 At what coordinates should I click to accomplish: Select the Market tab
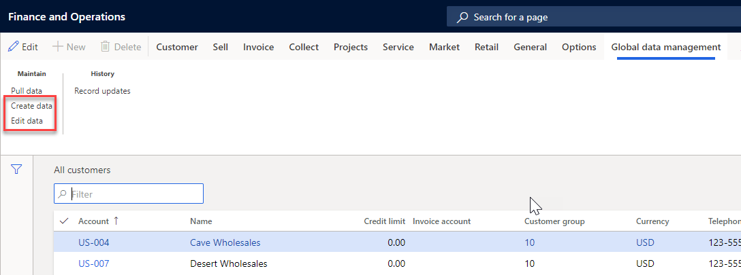pyautogui.click(x=444, y=47)
